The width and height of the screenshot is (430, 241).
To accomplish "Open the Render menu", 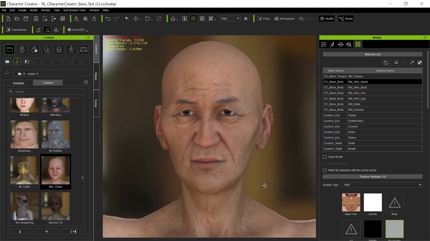I will pos(46,10).
